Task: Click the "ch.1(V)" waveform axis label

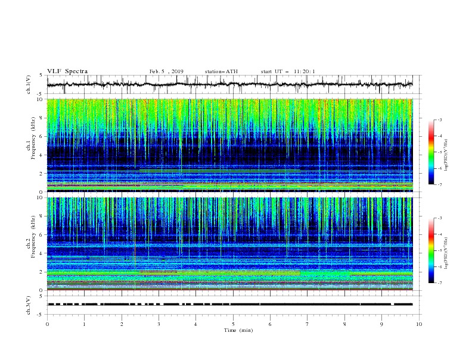Action: pos(29,84)
